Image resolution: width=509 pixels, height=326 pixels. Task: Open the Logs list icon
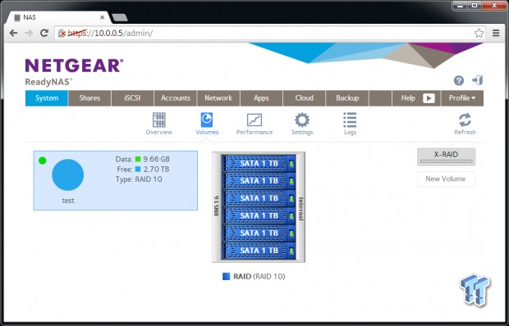tap(350, 120)
